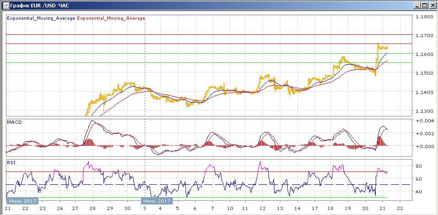Click the 1.1300 value on price axis

[423, 111]
